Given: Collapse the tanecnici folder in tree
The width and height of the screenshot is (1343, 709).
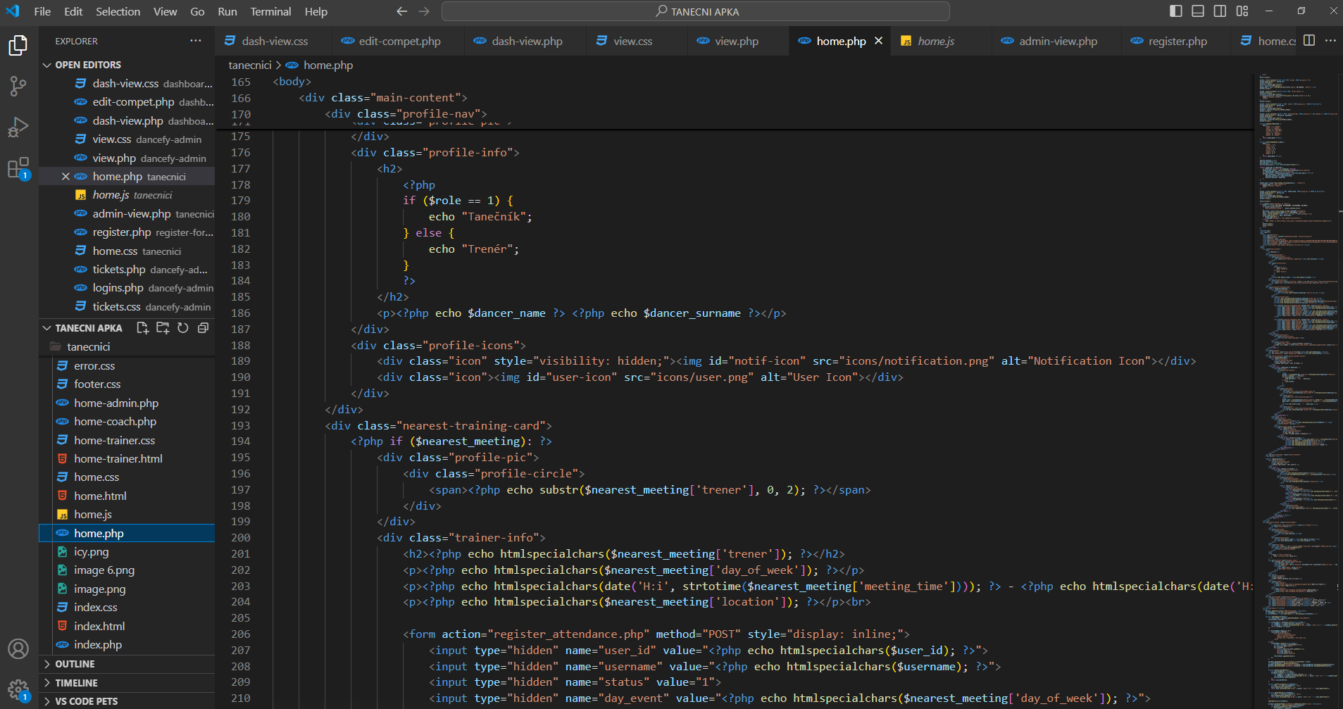Looking at the screenshot, I should click(x=127, y=347).
